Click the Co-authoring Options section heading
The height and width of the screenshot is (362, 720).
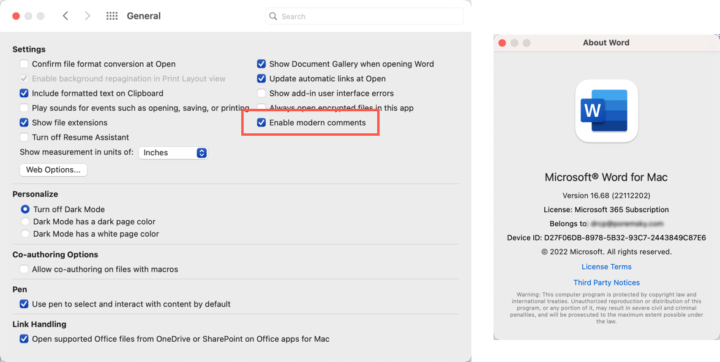click(x=55, y=254)
